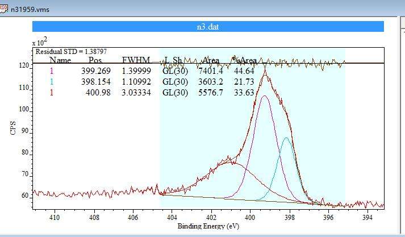The image size is (405, 237).
Task: Select the position value 400.98
Action: (x=98, y=93)
